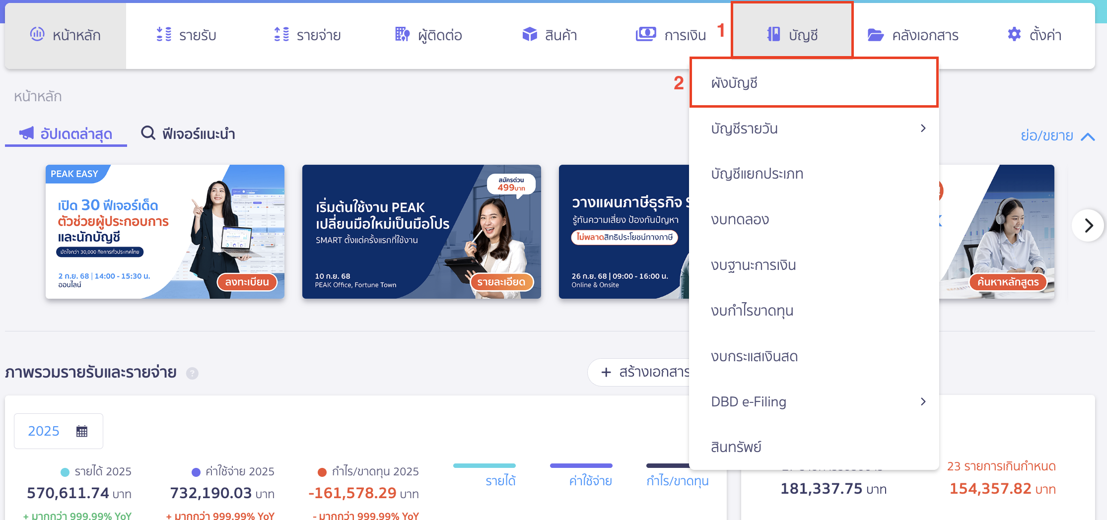Open the วางแผนภาษีธุรกิจ banner
The image size is (1107, 520).
click(624, 232)
